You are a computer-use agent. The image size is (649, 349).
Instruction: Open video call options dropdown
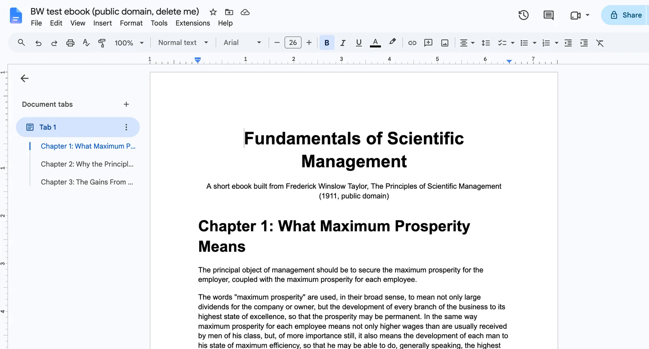587,15
